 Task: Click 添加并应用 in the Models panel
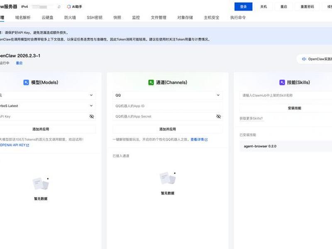47,129
